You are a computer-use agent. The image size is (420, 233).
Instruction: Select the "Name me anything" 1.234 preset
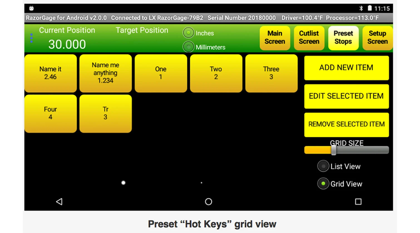point(105,73)
